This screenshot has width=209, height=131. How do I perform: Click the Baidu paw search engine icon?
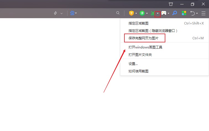coord(72,13)
